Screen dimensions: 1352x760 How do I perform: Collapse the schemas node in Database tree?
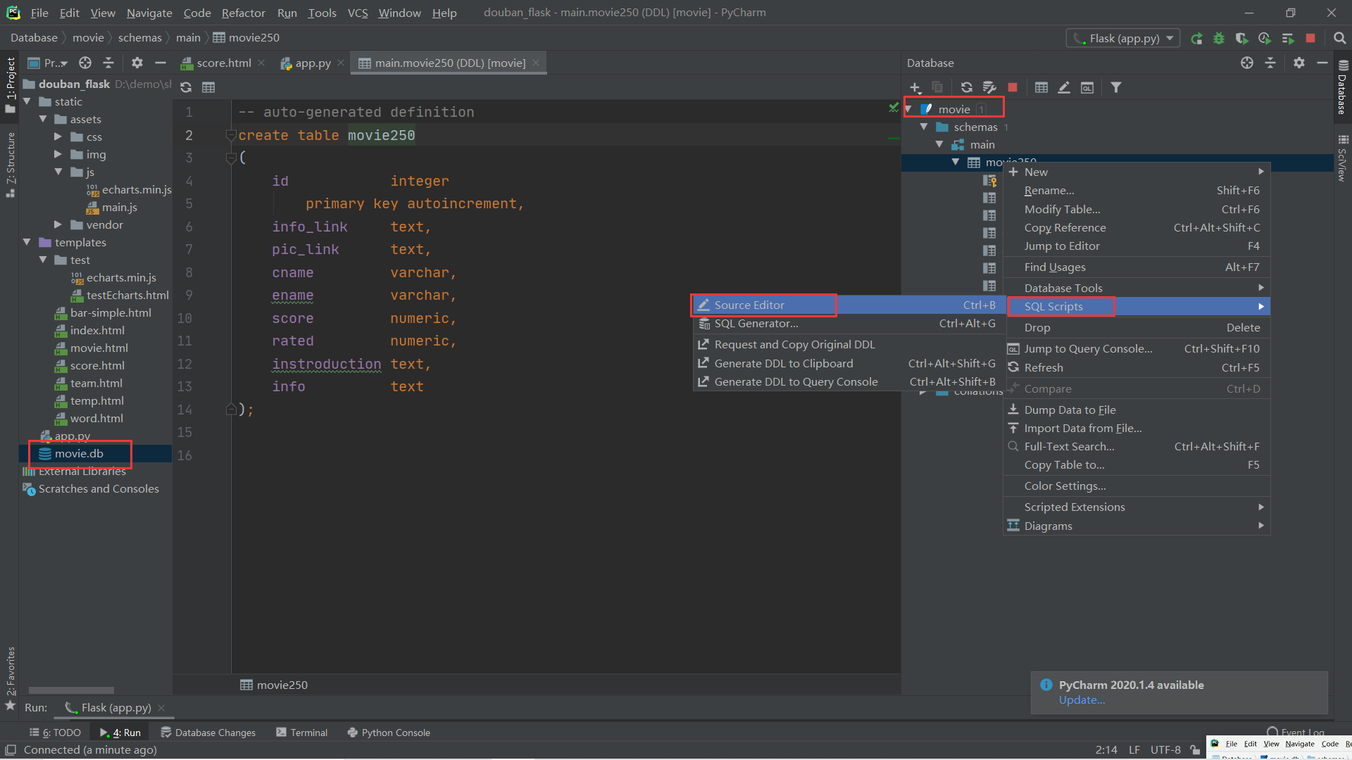point(924,127)
